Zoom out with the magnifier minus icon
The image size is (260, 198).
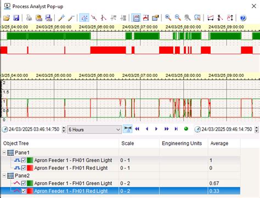pyautogui.click(x=178, y=18)
